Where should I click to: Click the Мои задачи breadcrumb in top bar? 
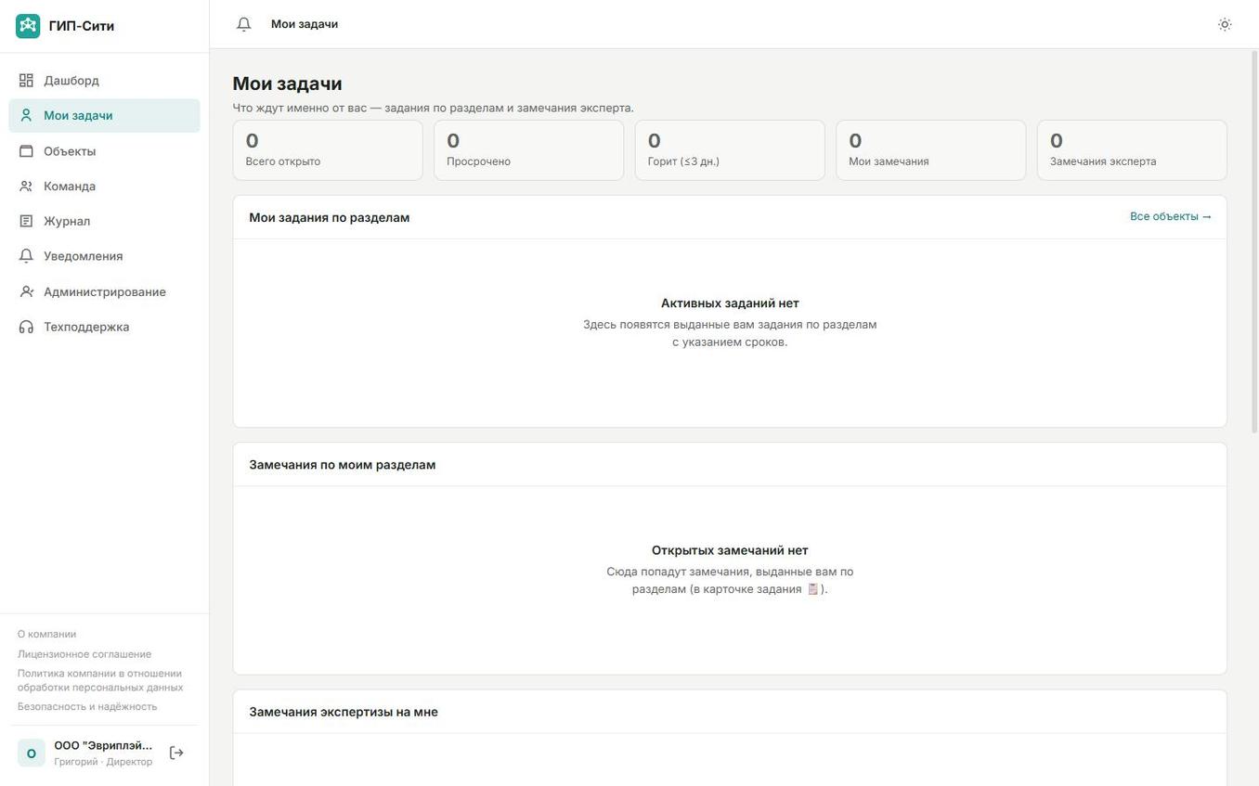(x=305, y=24)
